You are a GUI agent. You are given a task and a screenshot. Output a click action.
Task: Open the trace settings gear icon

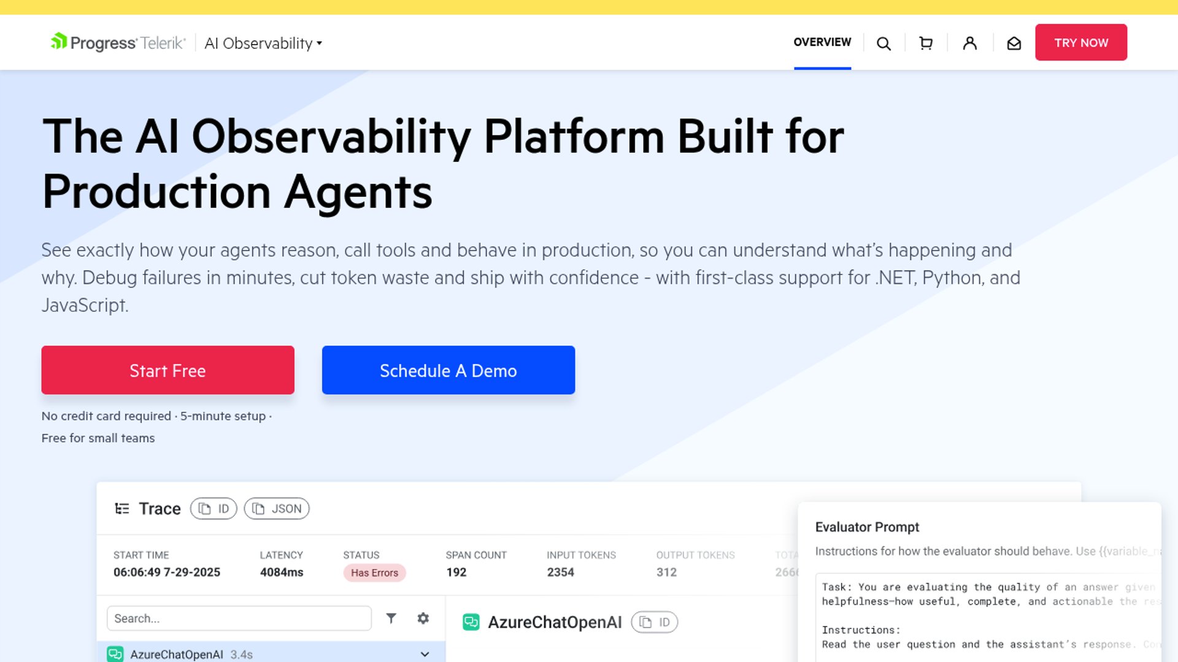click(423, 618)
